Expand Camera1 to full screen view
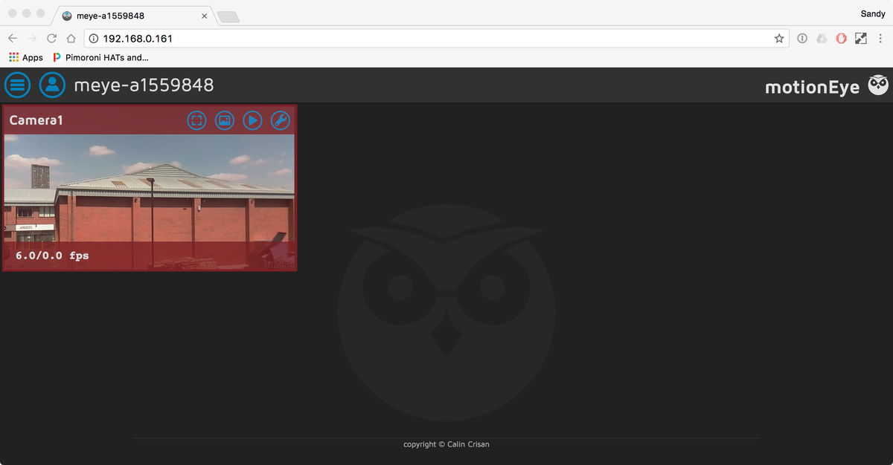893x465 pixels. point(196,120)
